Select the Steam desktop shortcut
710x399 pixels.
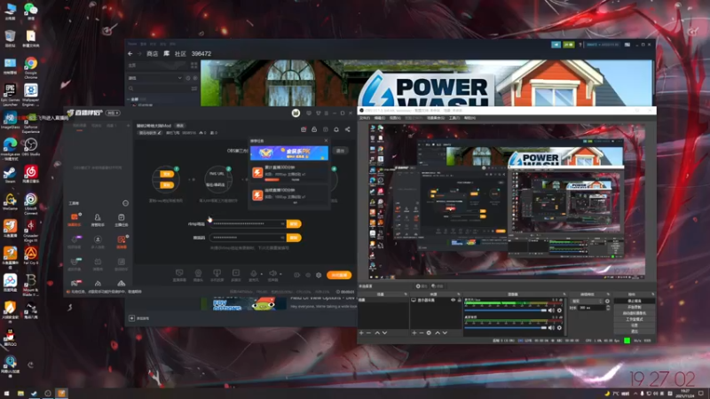[x=10, y=175]
